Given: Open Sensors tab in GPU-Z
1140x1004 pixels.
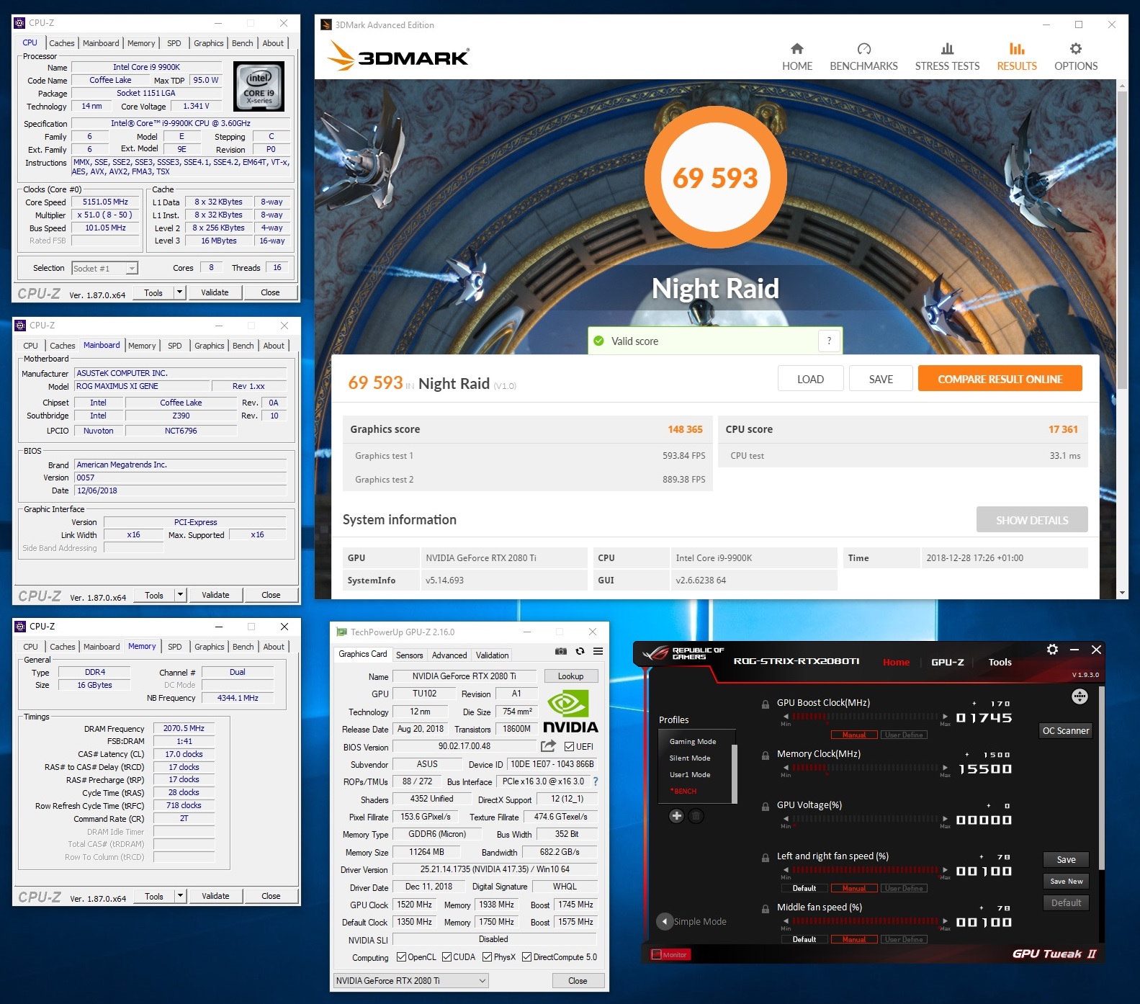Looking at the screenshot, I should pos(410,655).
